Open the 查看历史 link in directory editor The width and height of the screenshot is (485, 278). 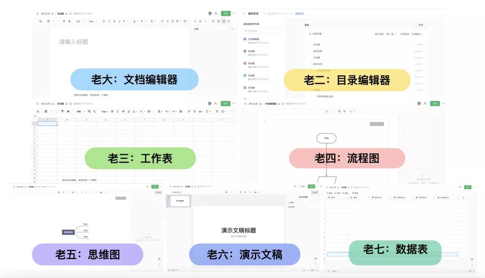[300, 13]
